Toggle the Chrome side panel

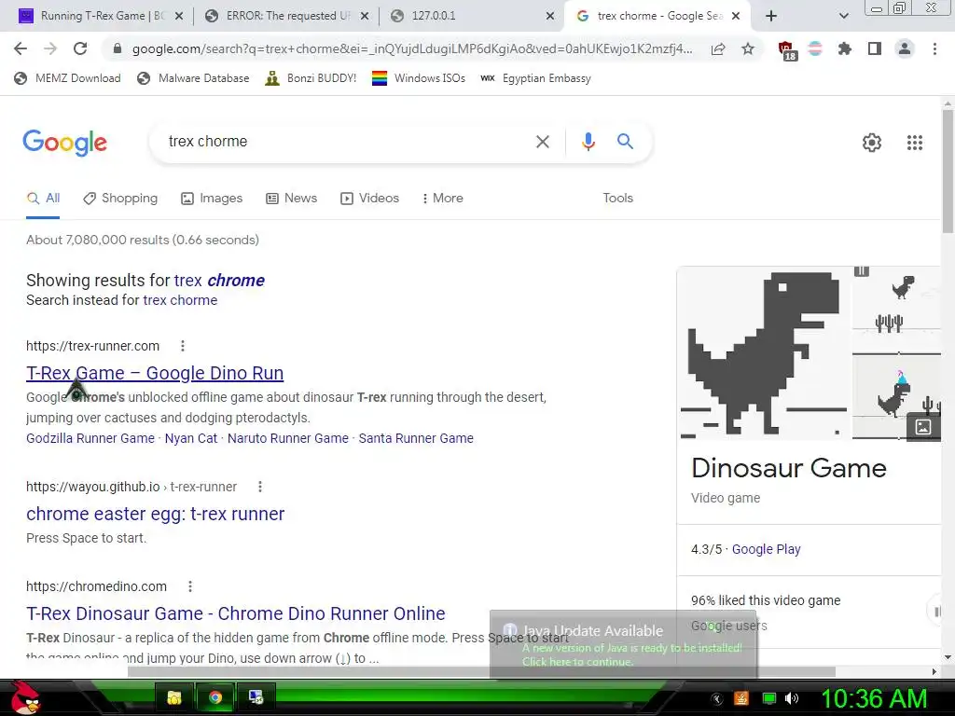point(875,48)
